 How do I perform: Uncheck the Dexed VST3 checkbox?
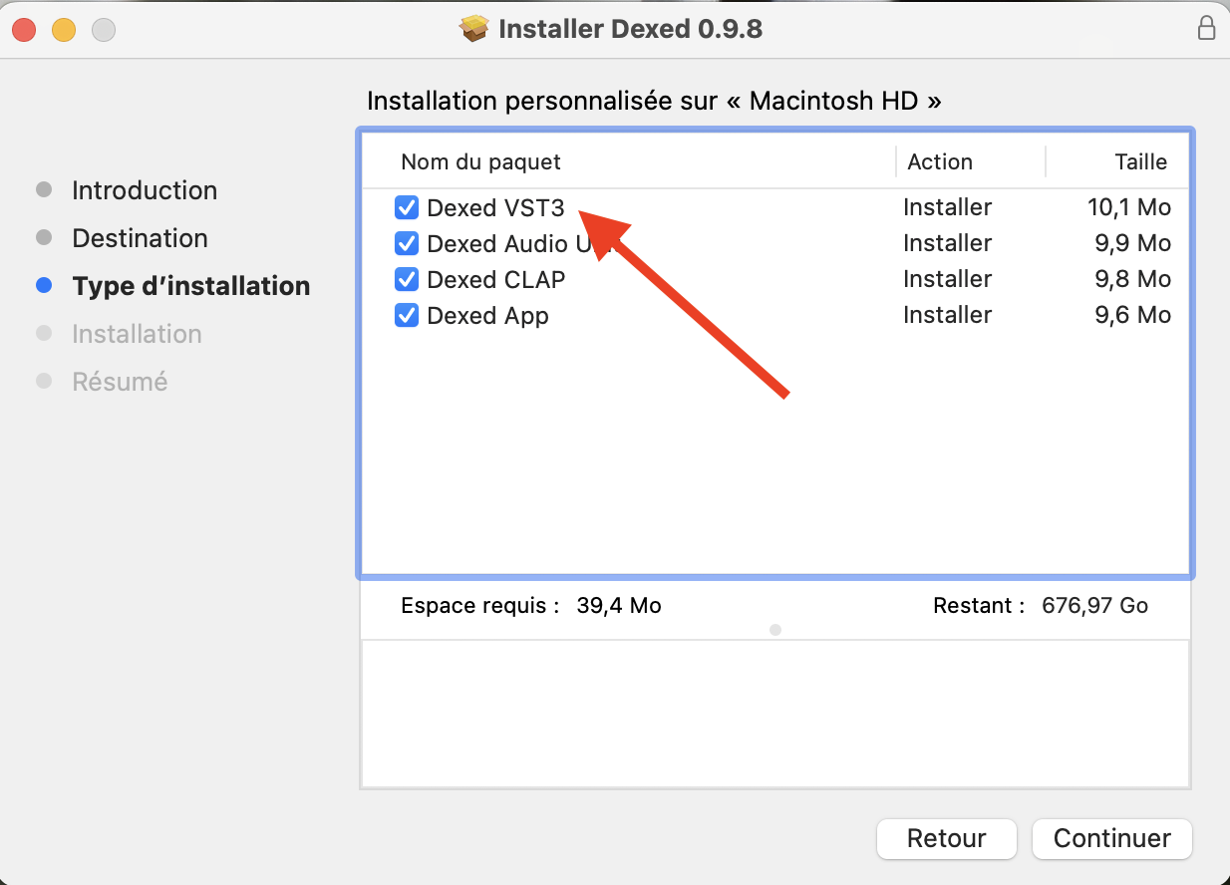click(407, 208)
